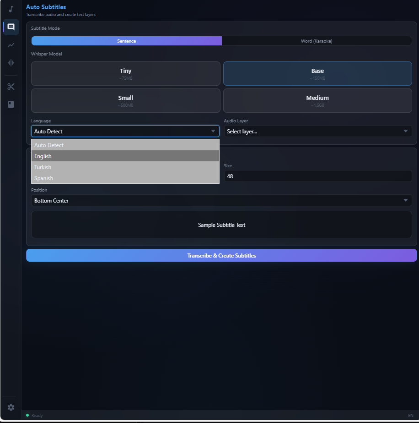This screenshot has height=423, width=419.
Task: Choose the Medium Whisper model
Action: (x=317, y=101)
